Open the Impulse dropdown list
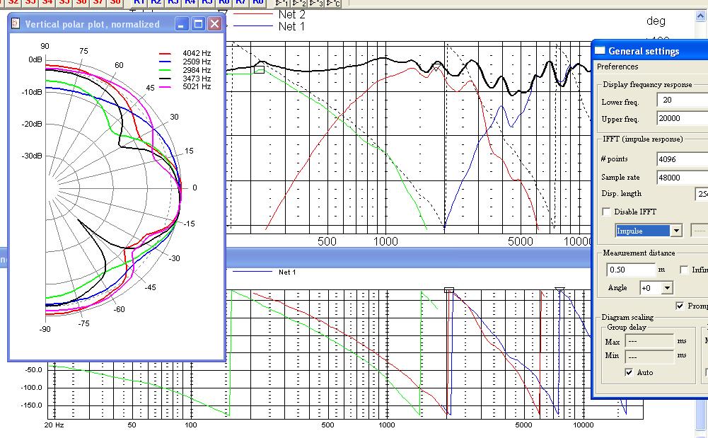This screenshot has height=438, width=708. coord(676,231)
